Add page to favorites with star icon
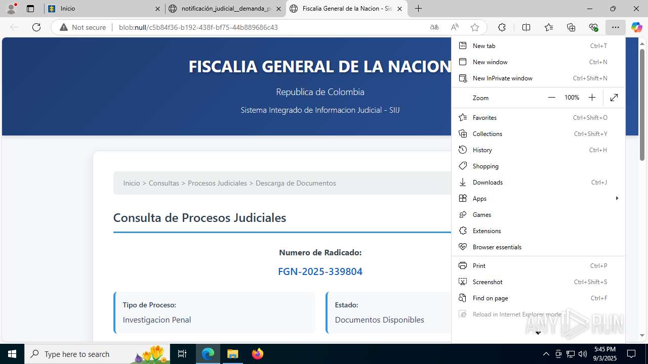Screen dimensions: 648x364 (474, 27)
